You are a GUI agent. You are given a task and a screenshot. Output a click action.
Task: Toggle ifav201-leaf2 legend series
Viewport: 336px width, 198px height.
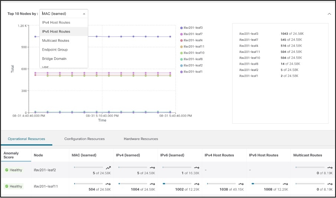(x=191, y=65)
